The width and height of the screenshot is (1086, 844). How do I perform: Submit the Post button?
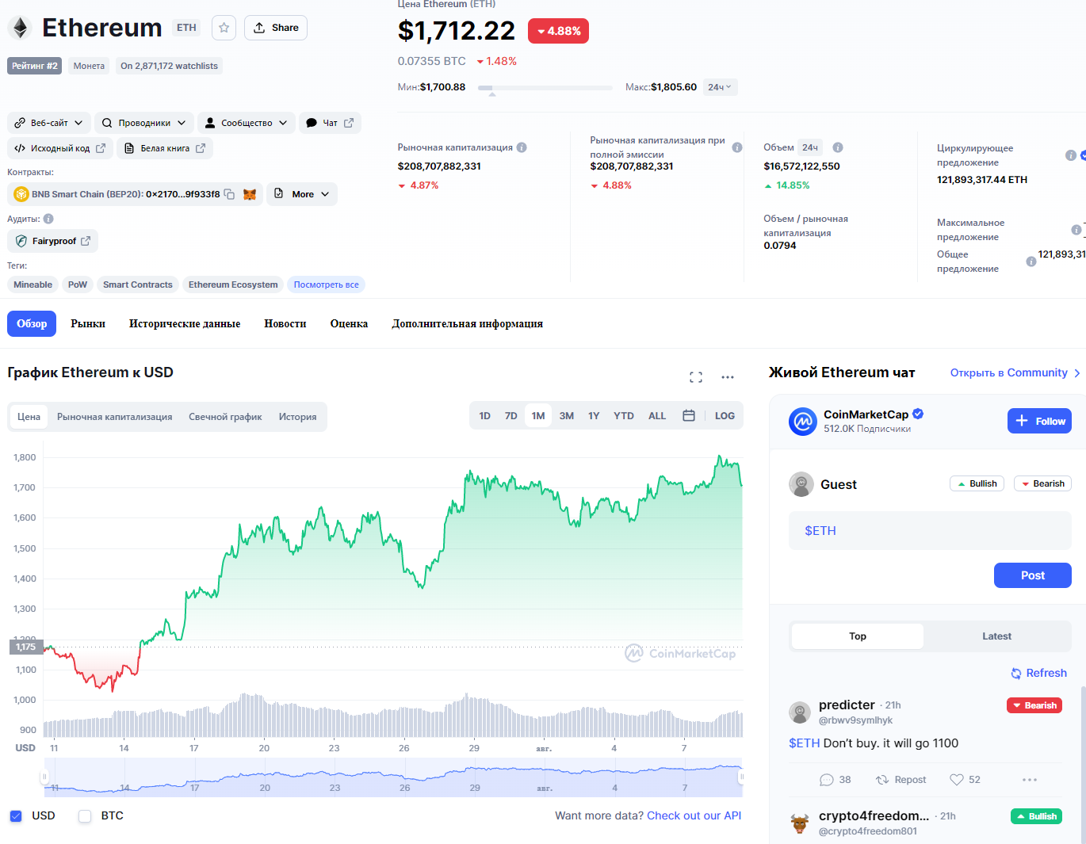[1033, 575]
